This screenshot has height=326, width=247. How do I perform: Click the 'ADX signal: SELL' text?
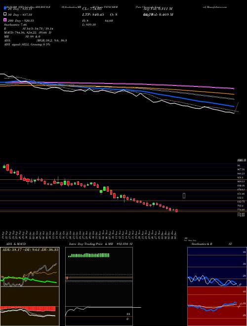click(17, 44)
